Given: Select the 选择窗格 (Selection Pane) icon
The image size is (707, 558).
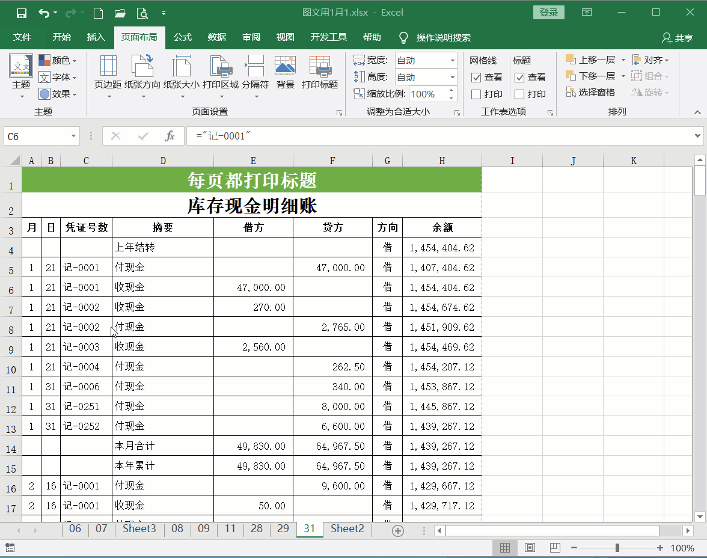Looking at the screenshot, I should pyautogui.click(x=592, y=92).
